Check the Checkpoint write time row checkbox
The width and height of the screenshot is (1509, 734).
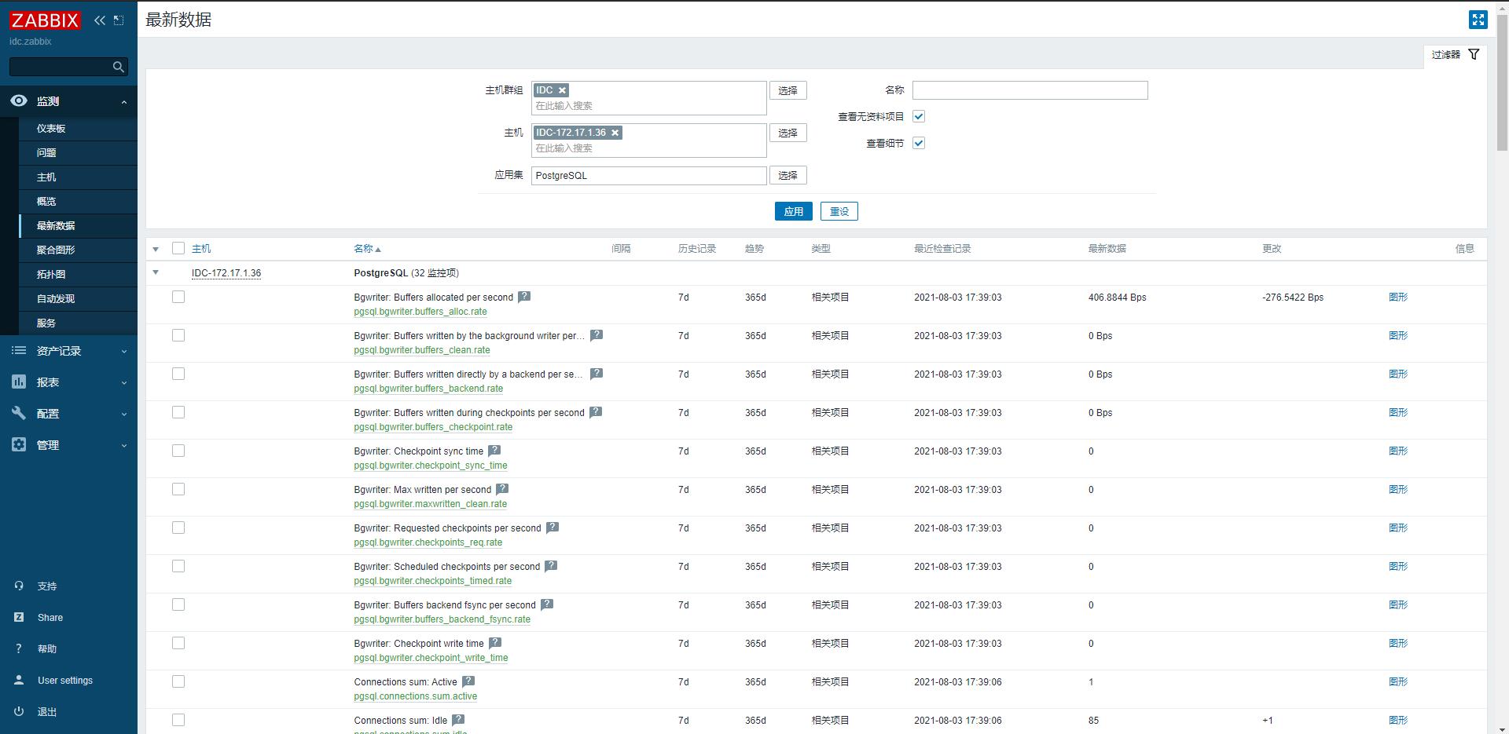click(178, 643)
